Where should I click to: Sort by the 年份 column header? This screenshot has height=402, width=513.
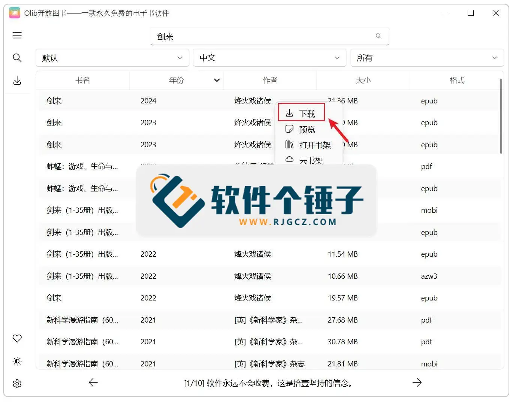click(x=176, y=80)
